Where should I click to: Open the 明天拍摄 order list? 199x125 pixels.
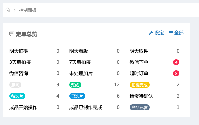pos(19,51)
